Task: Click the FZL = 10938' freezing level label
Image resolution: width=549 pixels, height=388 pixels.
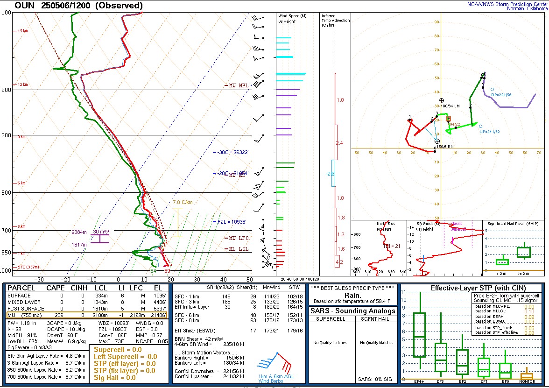Action: point(232,222)
